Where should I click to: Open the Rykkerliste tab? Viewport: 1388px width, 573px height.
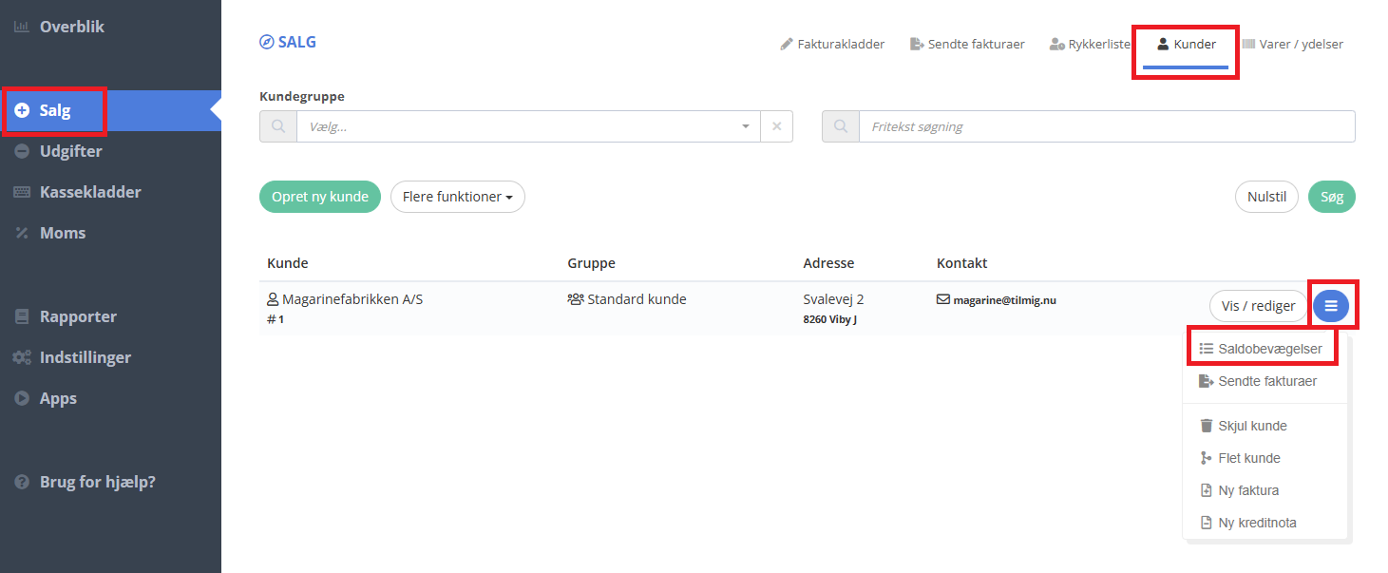(x=1090, y=44)
